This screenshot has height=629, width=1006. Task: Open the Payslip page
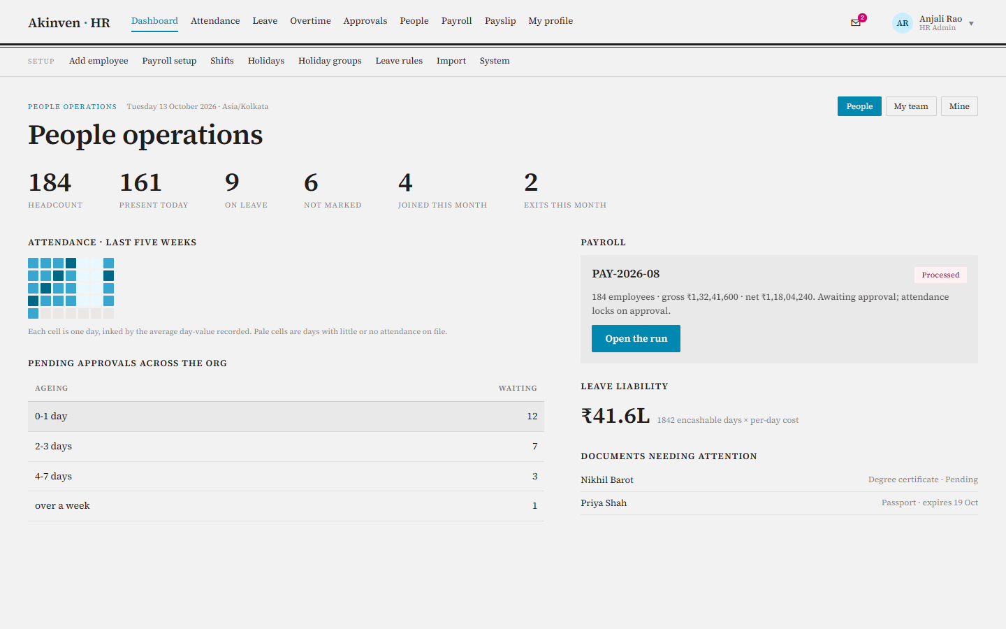500,21
